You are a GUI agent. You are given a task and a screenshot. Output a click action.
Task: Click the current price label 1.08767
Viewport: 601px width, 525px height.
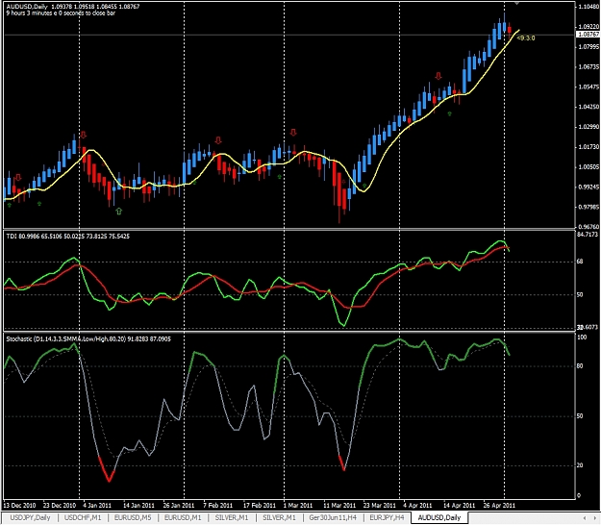588,34
